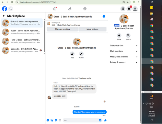Open the weather 26°C taskbar widget
162x124 pixels.
[x=152, y=97]
